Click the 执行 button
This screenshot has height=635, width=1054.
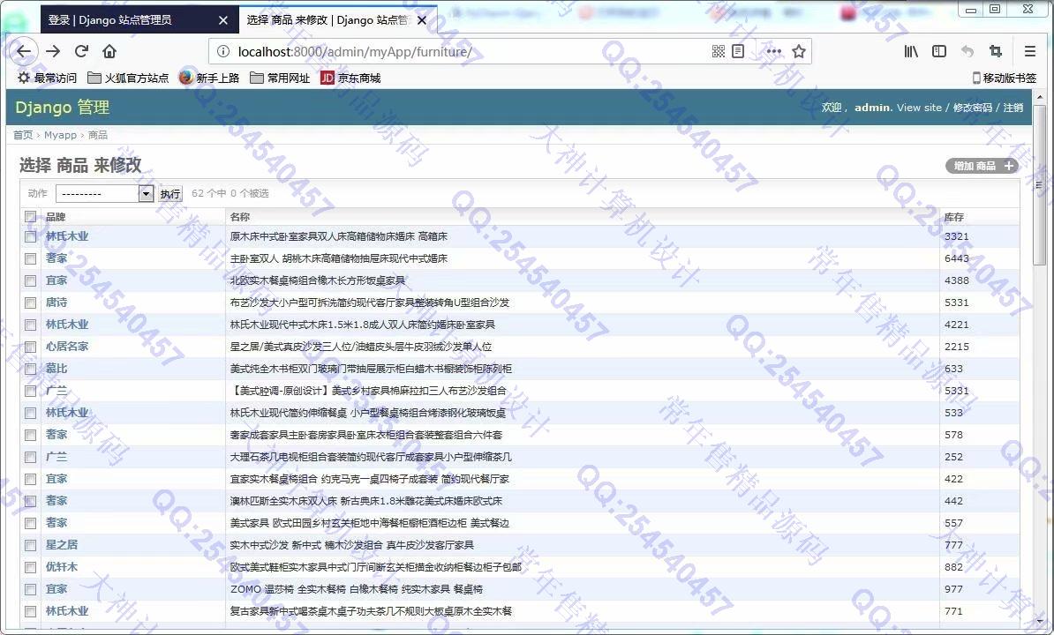click(x=170, y=193)
